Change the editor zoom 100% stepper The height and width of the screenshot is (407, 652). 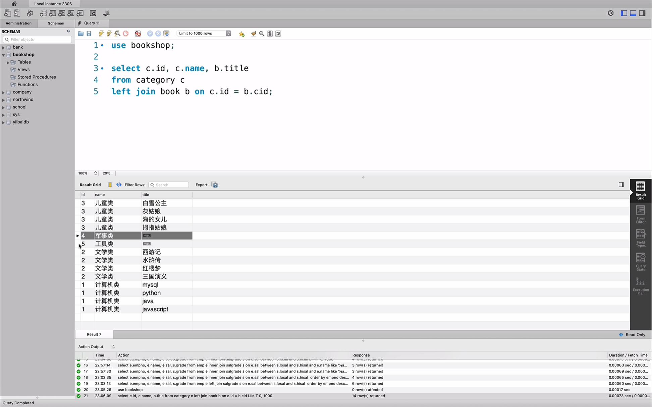(96, 173)
